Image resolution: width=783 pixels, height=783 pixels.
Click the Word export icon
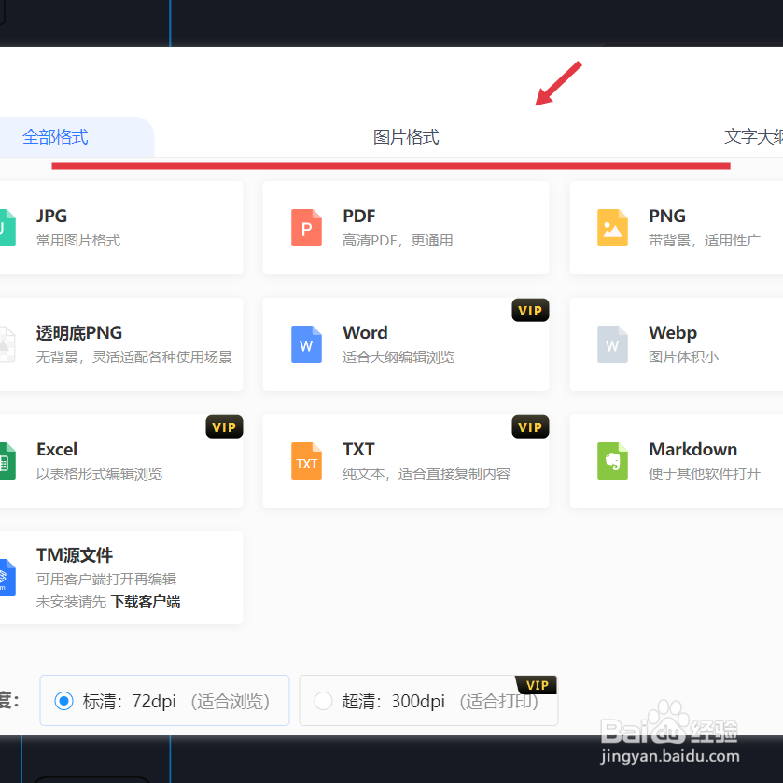click(307, 344)
